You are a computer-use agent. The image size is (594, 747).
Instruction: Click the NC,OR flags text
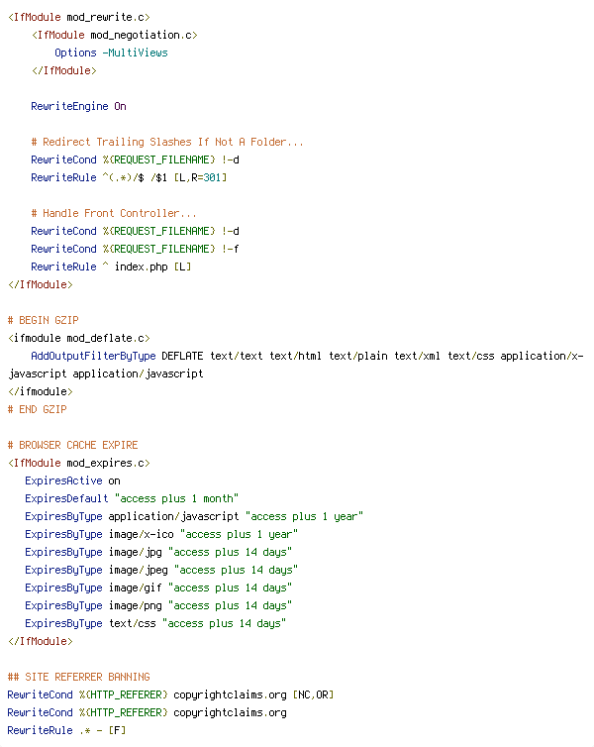(x=313, y=695)
